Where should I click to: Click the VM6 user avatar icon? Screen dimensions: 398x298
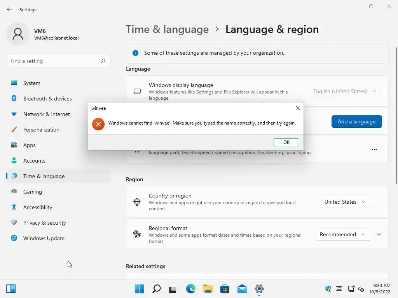18,34
